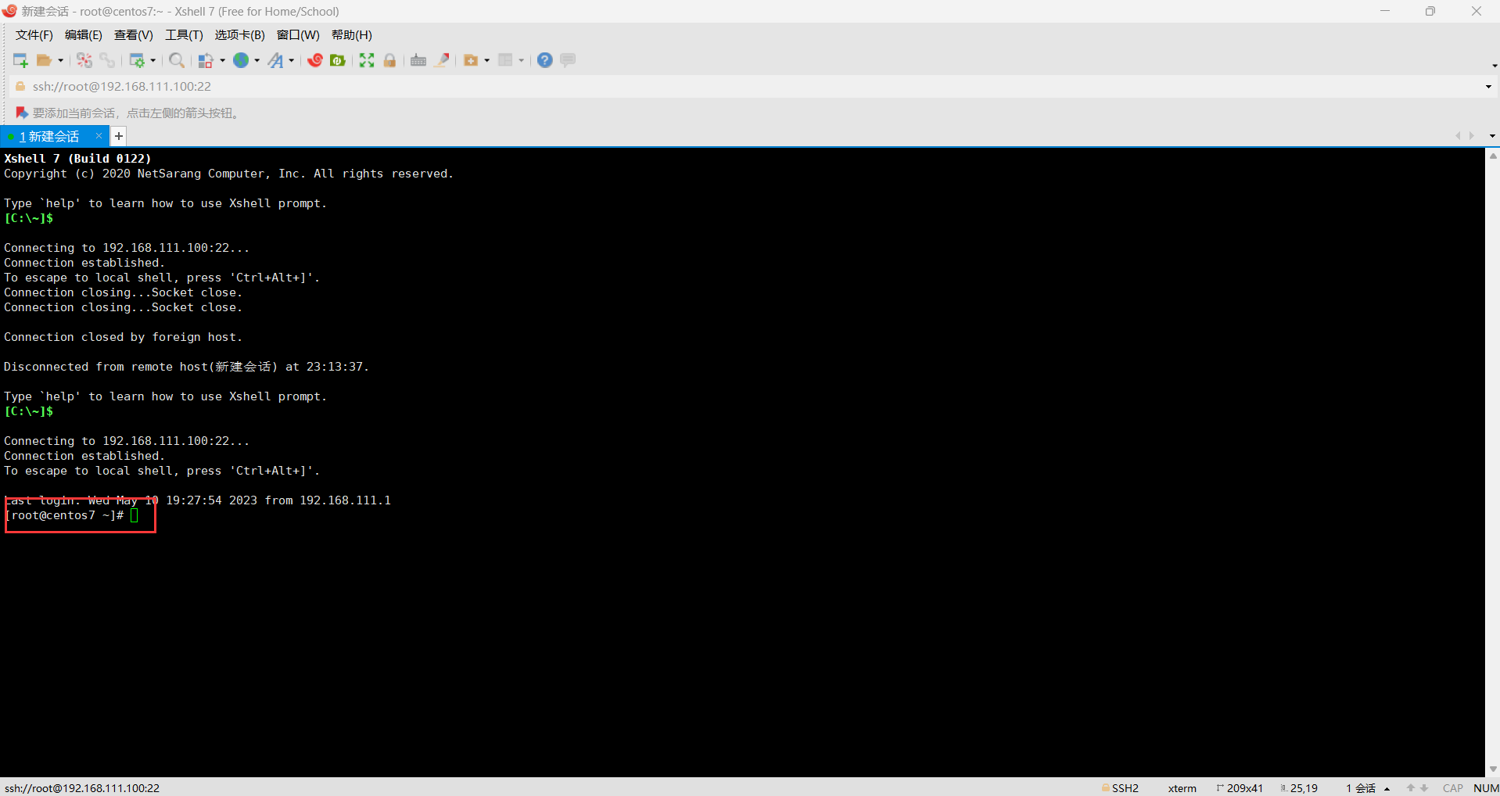
Task: Click the session add bookmark arrow icon
Action: point(22,113)
